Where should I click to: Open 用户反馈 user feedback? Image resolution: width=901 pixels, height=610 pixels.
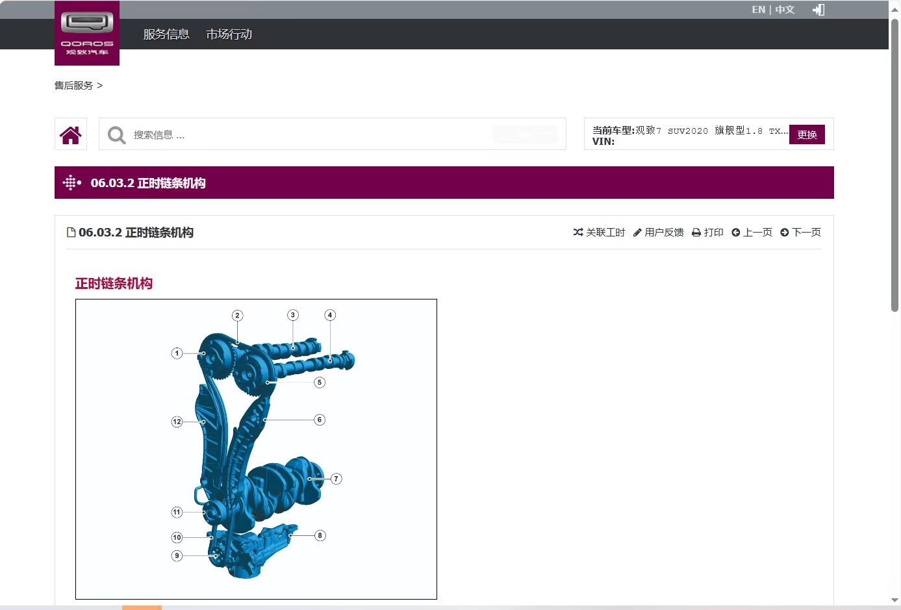click(658, 233)
